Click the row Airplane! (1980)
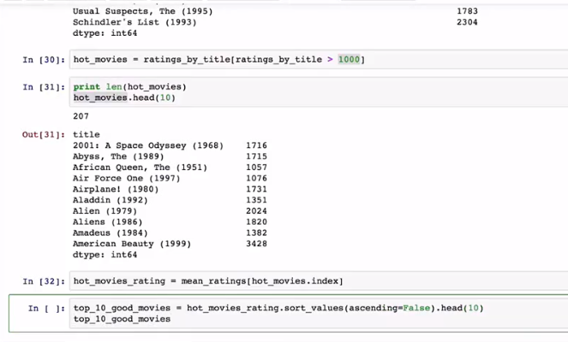568x342 pixels. pos(170,189)
